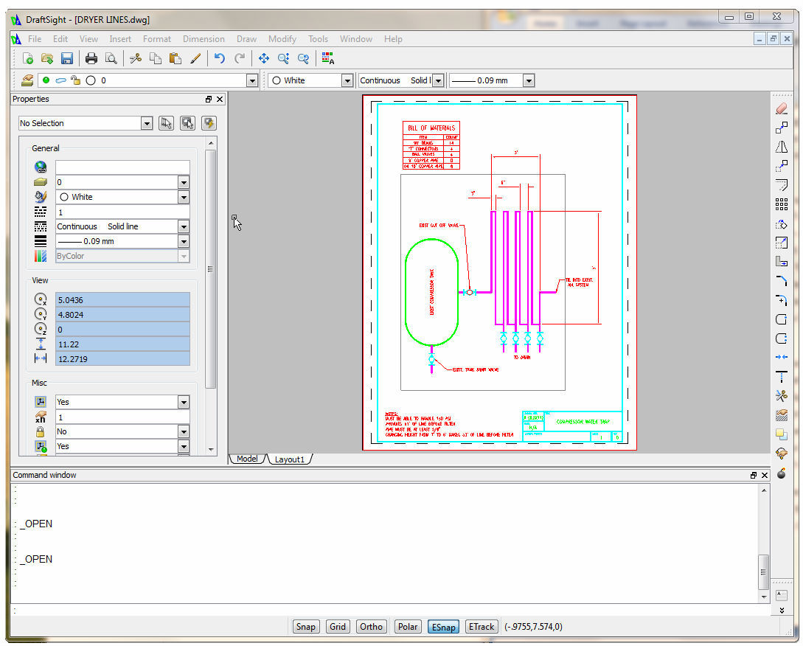
Task: Open the White color dropdown in toolbar
Action: tap(347, 80)
